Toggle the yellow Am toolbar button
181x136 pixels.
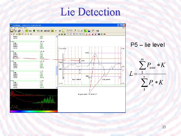pyautogui.click(x=52, y=31)
